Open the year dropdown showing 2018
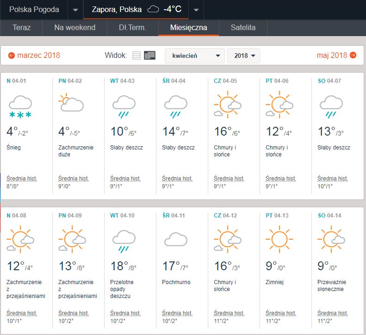Image resolution: width=366 pixels, height=335 pixels. [x=243, y=56]
